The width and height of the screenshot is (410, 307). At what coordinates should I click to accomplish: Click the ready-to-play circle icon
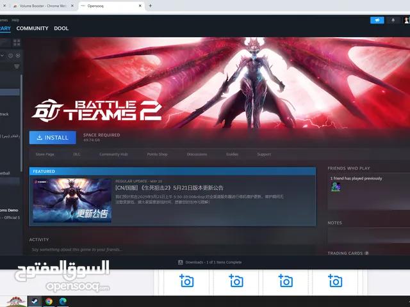18,56
